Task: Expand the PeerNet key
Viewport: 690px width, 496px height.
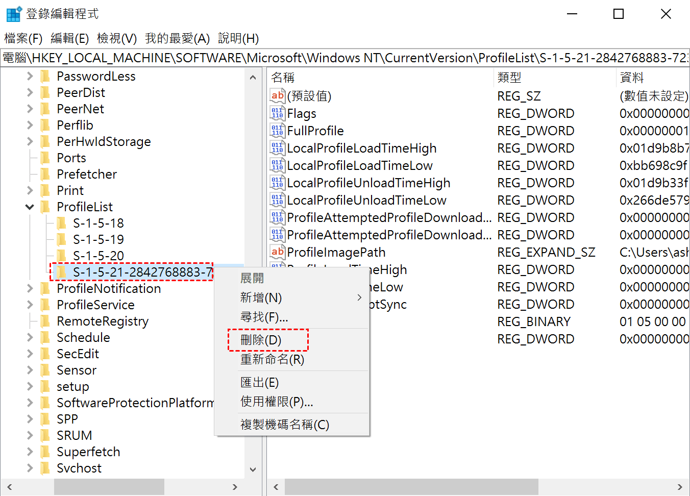Action: pyautogui.click(x=30, y=109)
